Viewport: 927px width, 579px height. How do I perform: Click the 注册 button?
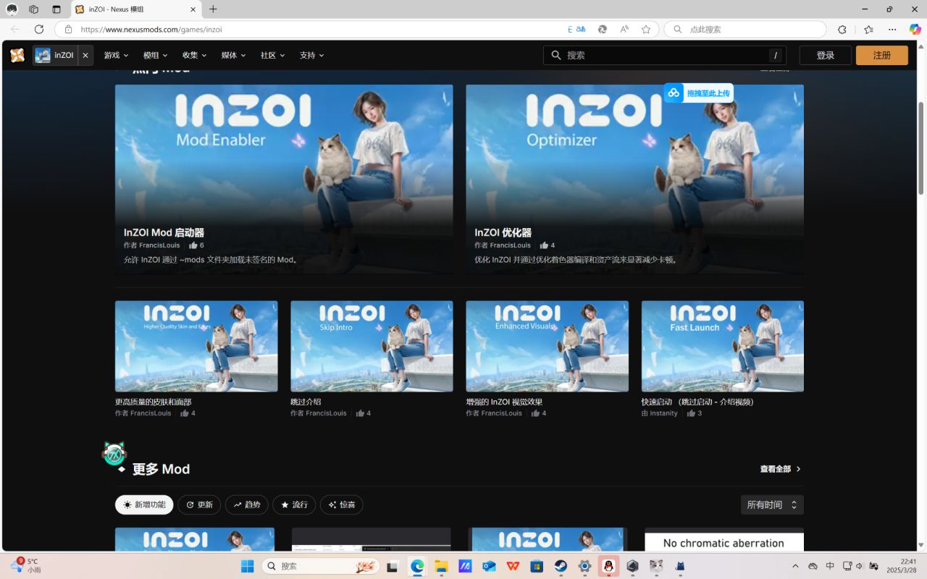[881, 55]
